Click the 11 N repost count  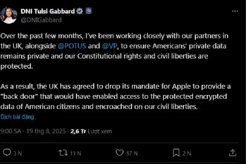tap(75, 153)
